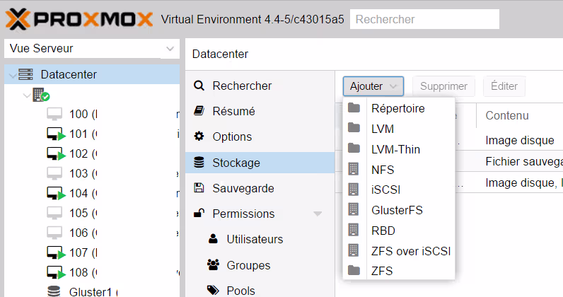Select stopped VM 103 icon
This screenshot has width=563, height=297.
54,173
